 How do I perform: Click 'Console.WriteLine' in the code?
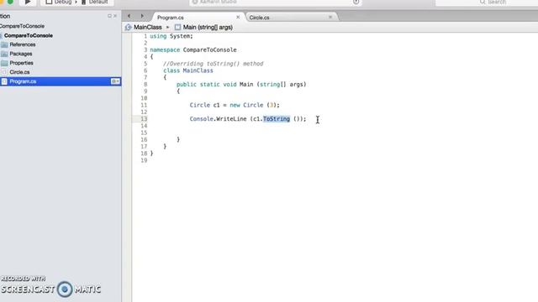tap(219, 119)
